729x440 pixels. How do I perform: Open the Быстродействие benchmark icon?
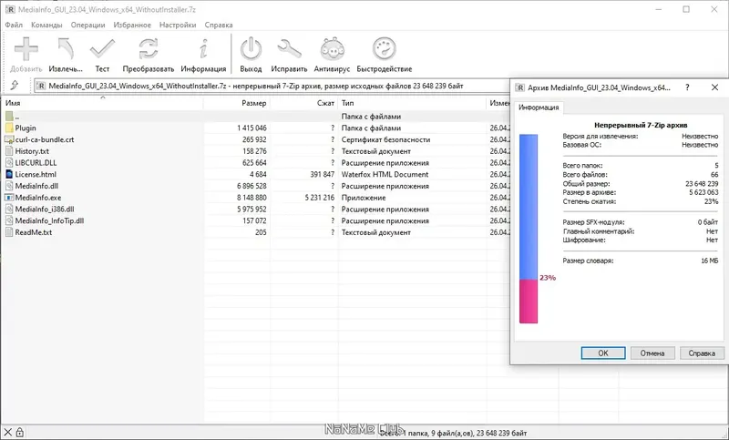tap(385, 49)
